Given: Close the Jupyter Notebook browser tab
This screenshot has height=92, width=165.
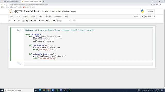Looking at the screenshot, I should pos(40,2).
